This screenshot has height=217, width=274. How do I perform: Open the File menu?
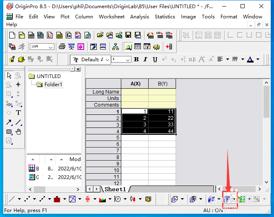(x=19, y=17)
